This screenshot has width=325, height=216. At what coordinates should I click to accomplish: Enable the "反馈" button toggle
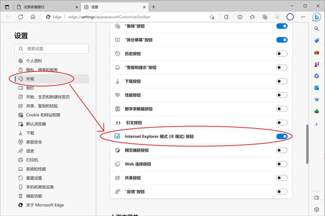click(x=282, y=192)
